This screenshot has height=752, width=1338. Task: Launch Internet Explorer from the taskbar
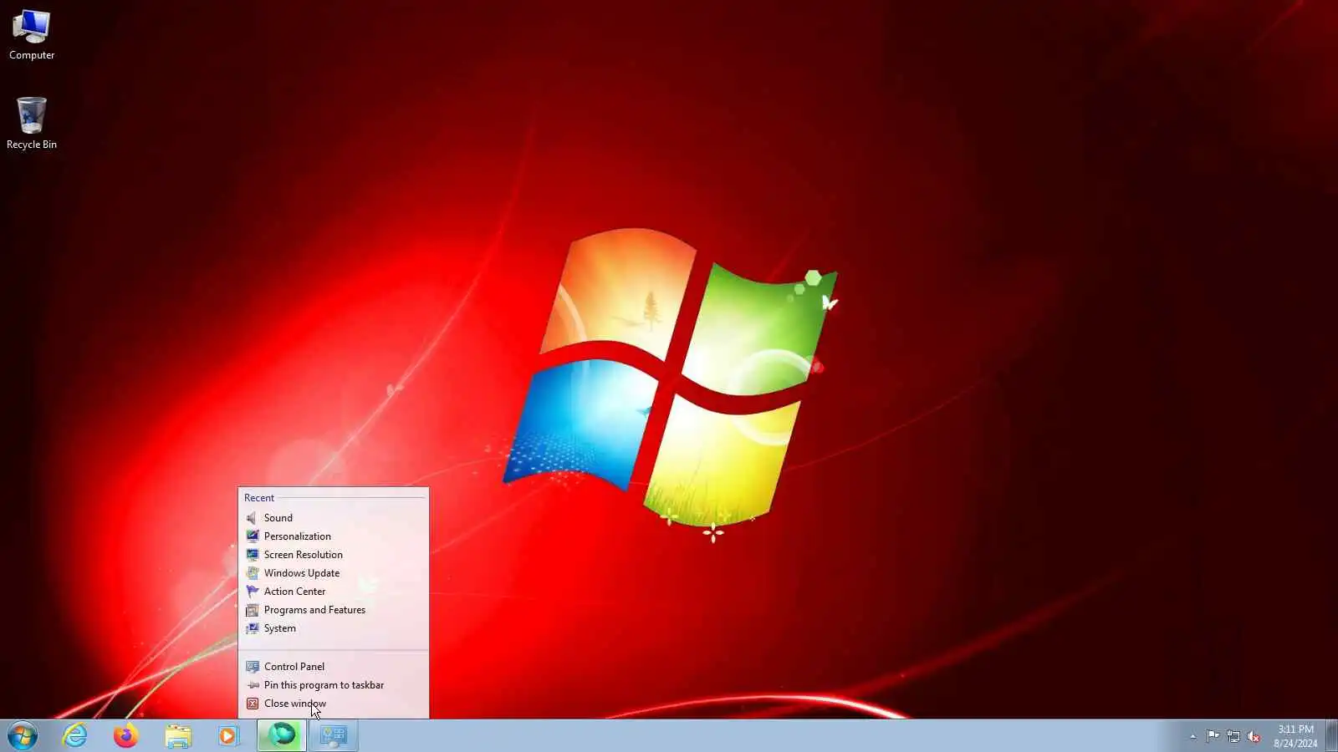coord(75,736)
